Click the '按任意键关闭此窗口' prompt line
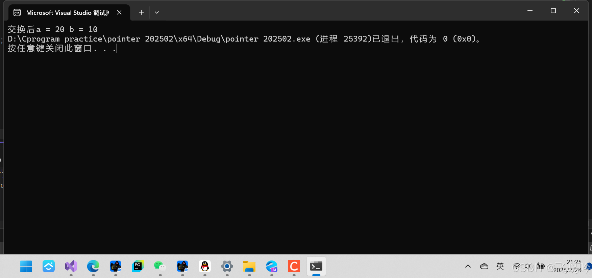Viewport: 592px width, 278px height. pos(62,48)
